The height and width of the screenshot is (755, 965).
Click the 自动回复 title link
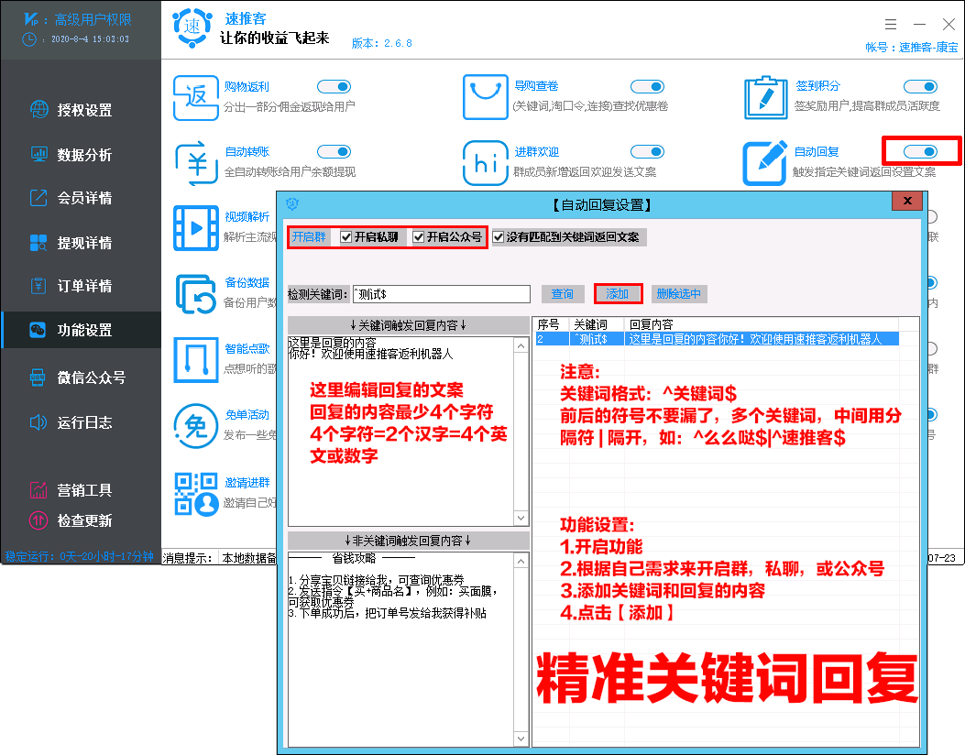tap(817, 151)
